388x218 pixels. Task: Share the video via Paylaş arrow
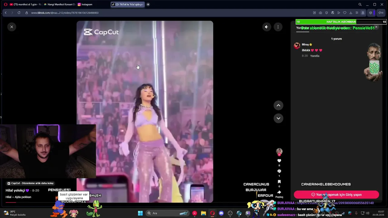tap(279, 192)
